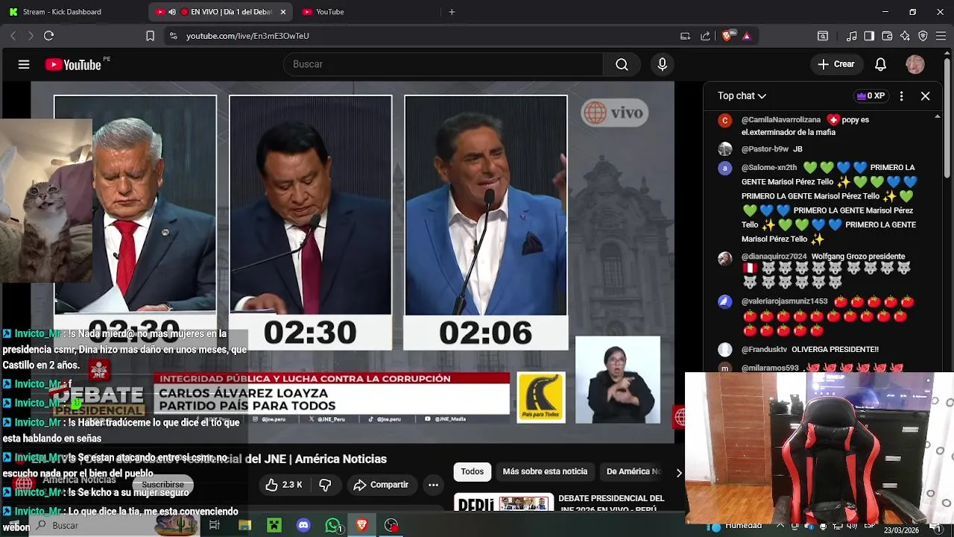This screenshot has height=537, width=954.
Task: Close the live chat panel
Action: click(925, 96)
